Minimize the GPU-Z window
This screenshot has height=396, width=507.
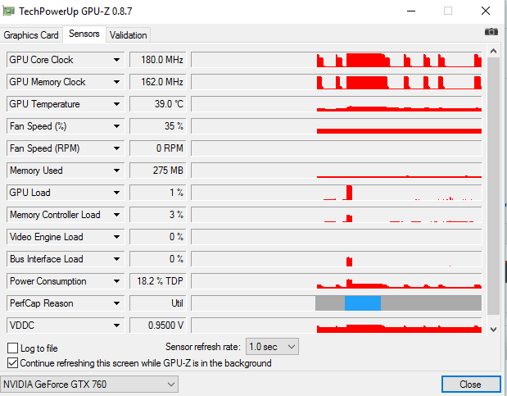click(x=411, y=11)
